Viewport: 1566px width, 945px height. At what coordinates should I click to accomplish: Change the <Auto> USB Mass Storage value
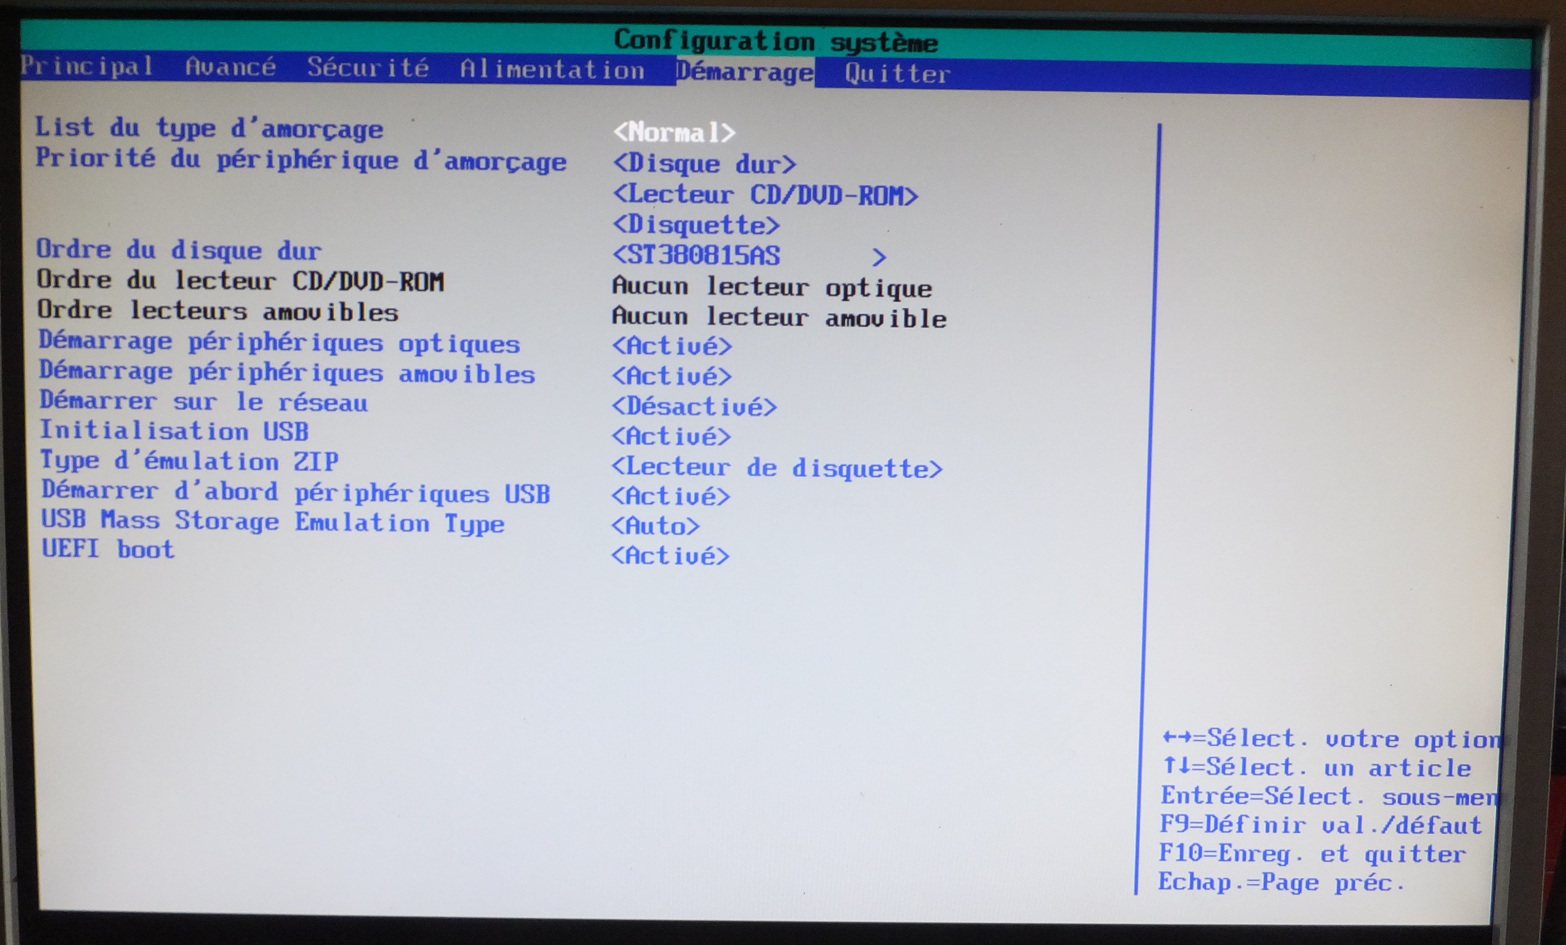tap(655, 526)
